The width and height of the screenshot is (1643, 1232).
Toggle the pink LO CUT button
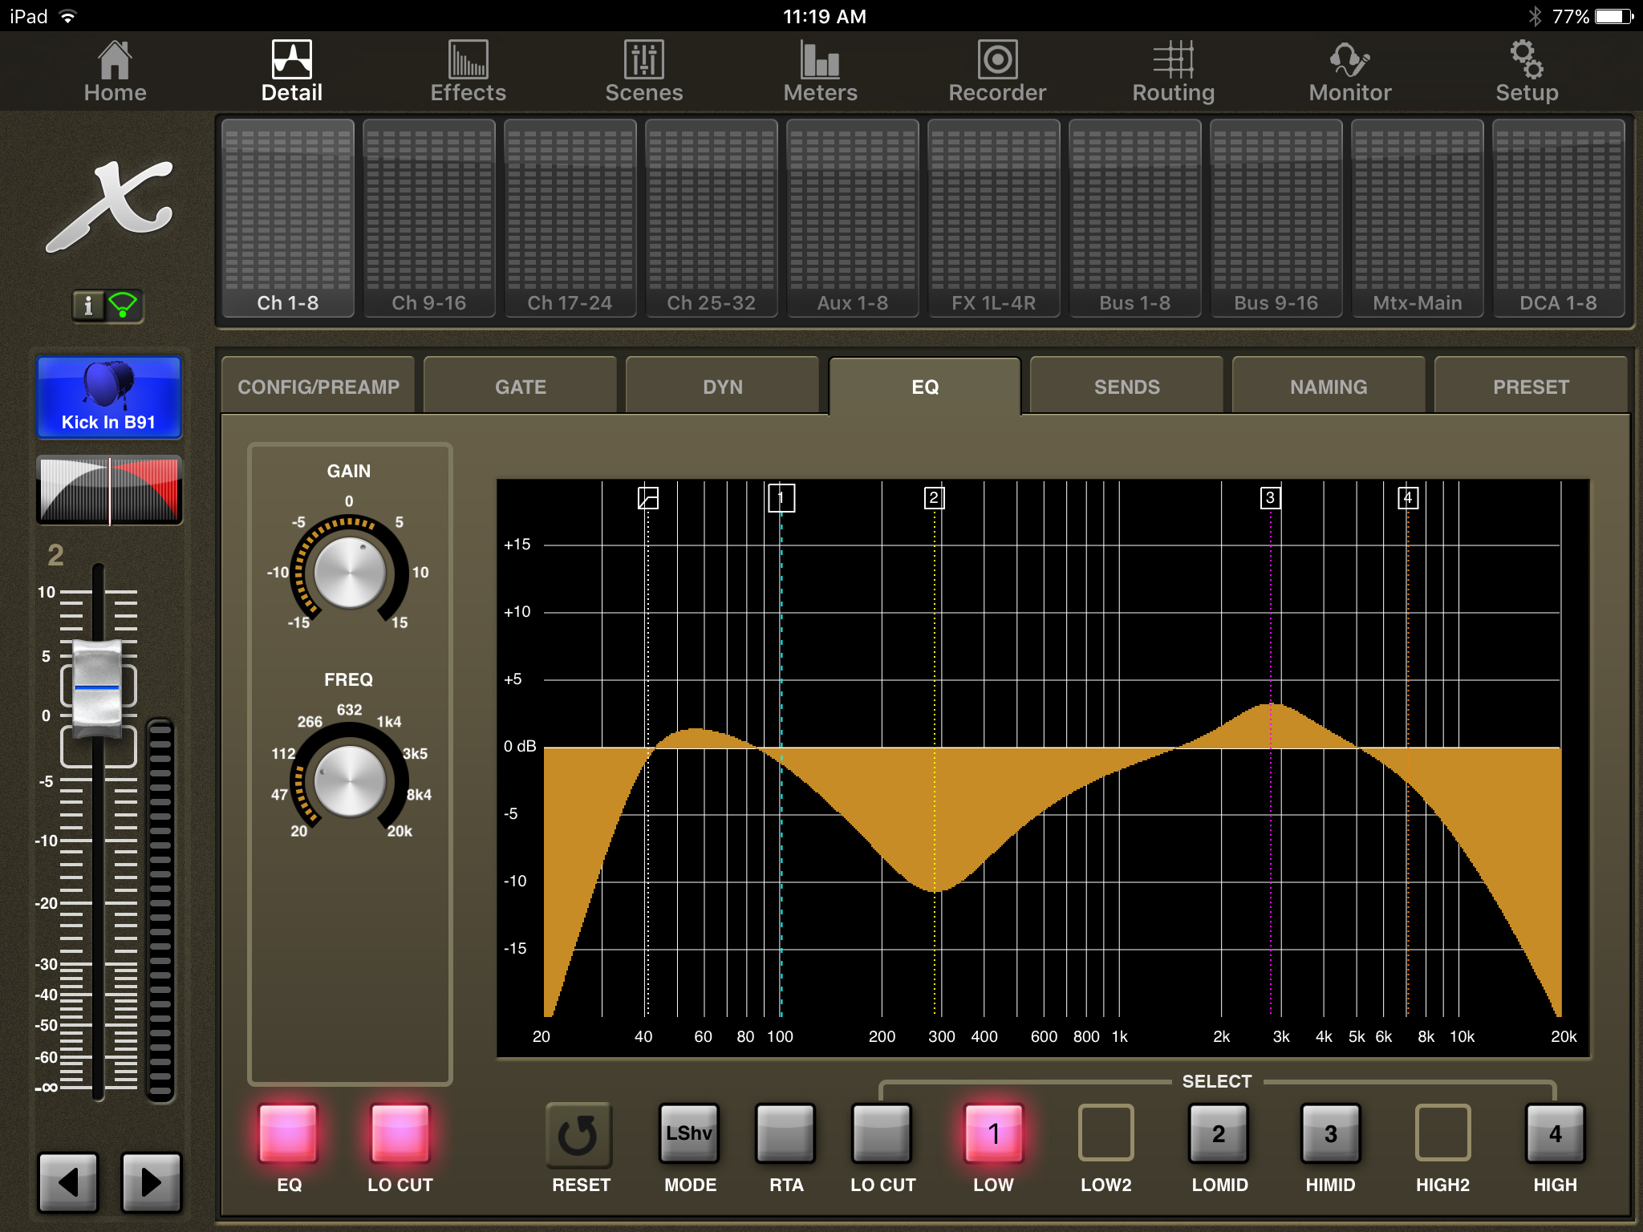(x=400, y=1133)
